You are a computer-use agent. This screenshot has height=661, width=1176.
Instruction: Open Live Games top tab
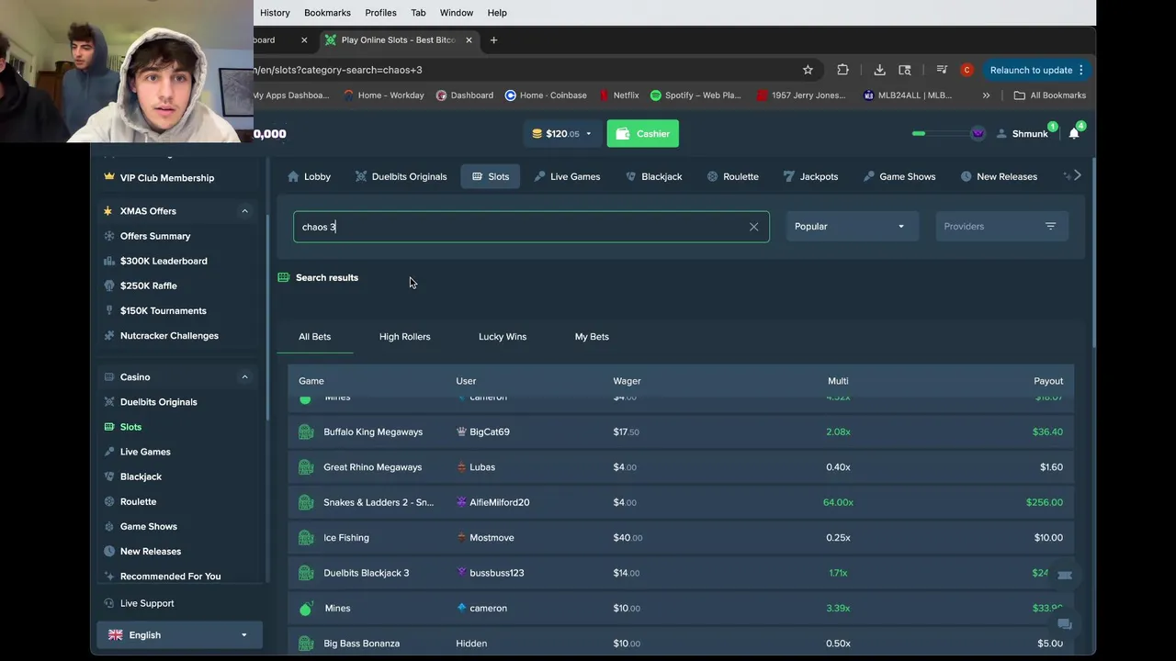(x=567, y=176)
